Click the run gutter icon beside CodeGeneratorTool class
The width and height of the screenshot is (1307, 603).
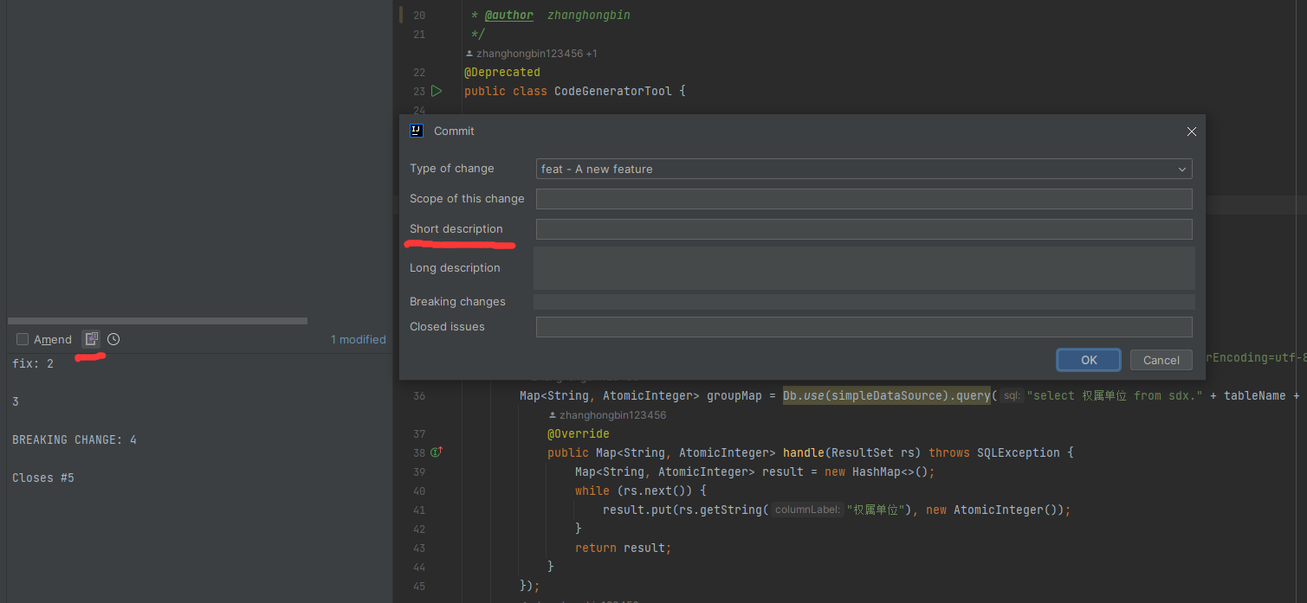click(x=437, y=91)
